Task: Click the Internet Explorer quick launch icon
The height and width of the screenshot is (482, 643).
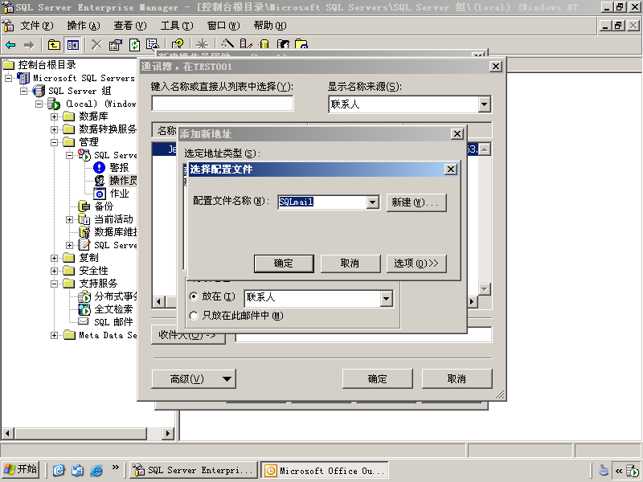Action: pyautogui.click(x=96, y=470)
